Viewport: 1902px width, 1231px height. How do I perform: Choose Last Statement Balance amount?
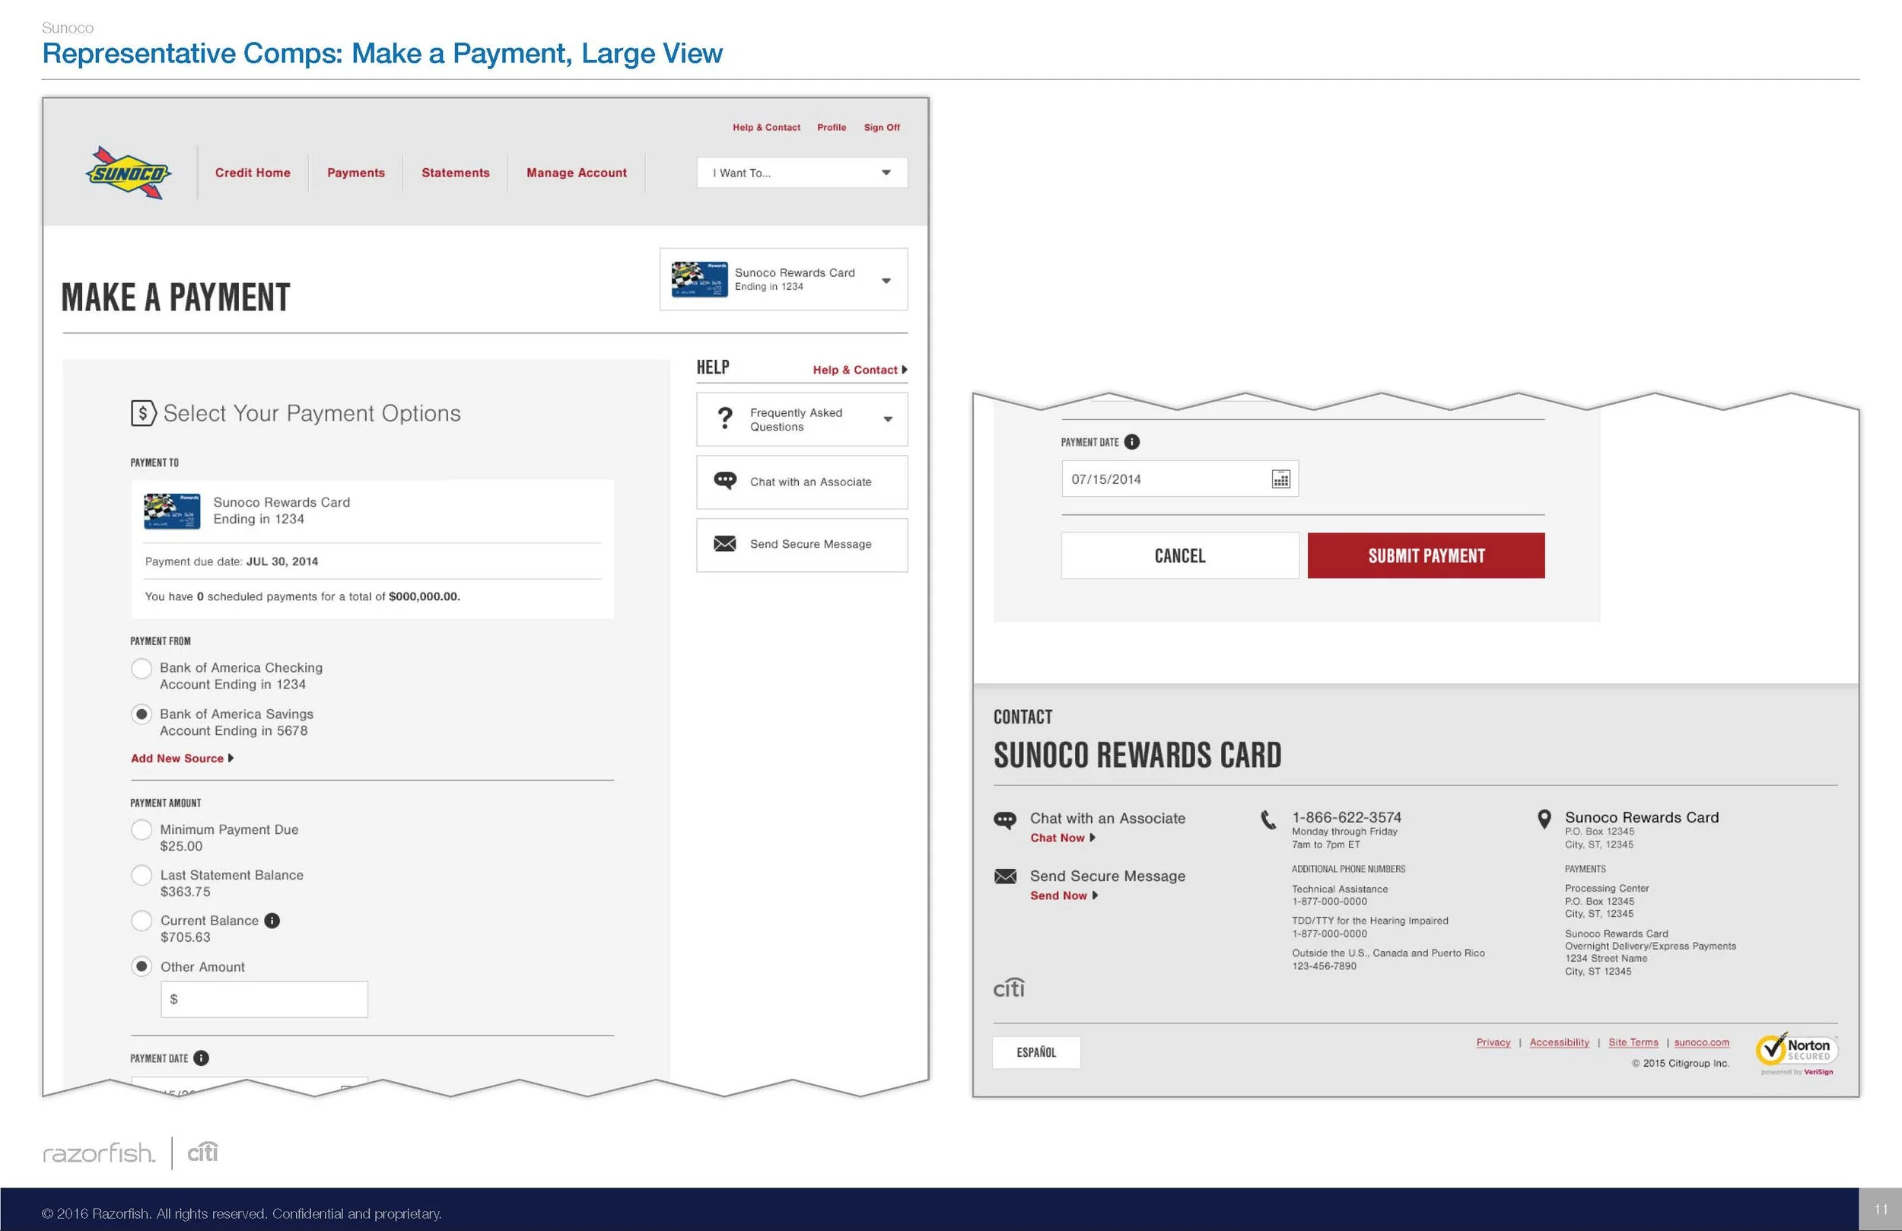tap(142, 875)
